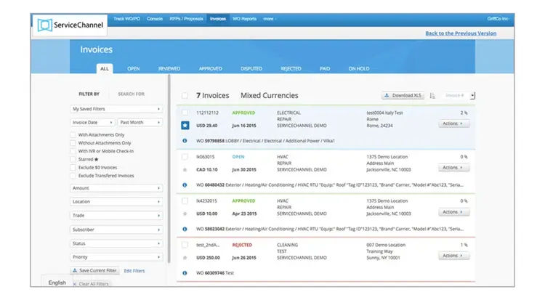The height and width of the screenshot is (300, 545).
Task: Switch to the ON HOLD tab
Action: click(359, 68)
